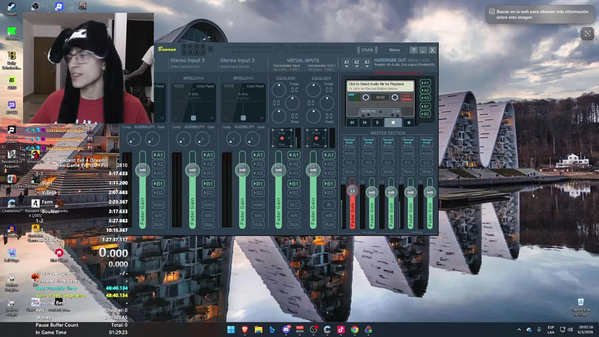The image size is (599, 337).
Task: Open the ESP LAA keyboard language selector
Action: [x=551, y=330]
